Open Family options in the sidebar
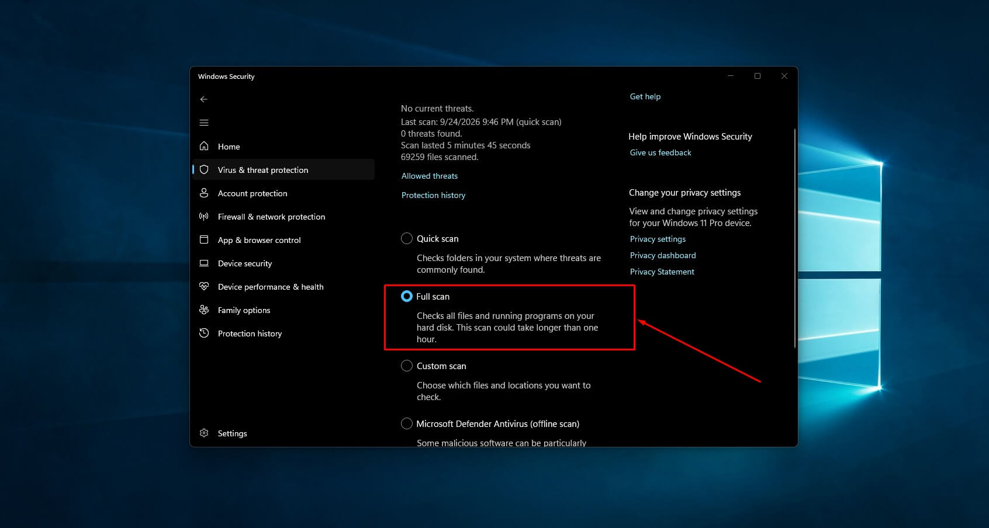Screen dimensions: 989x528 (283, 310)
